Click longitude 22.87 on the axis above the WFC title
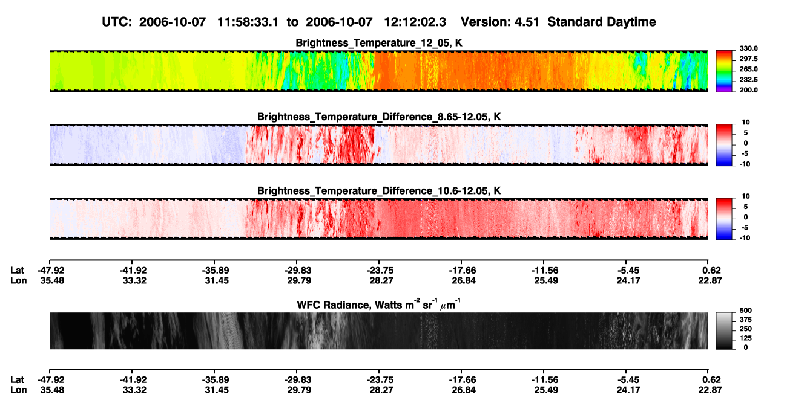 [x=709, y=280]
